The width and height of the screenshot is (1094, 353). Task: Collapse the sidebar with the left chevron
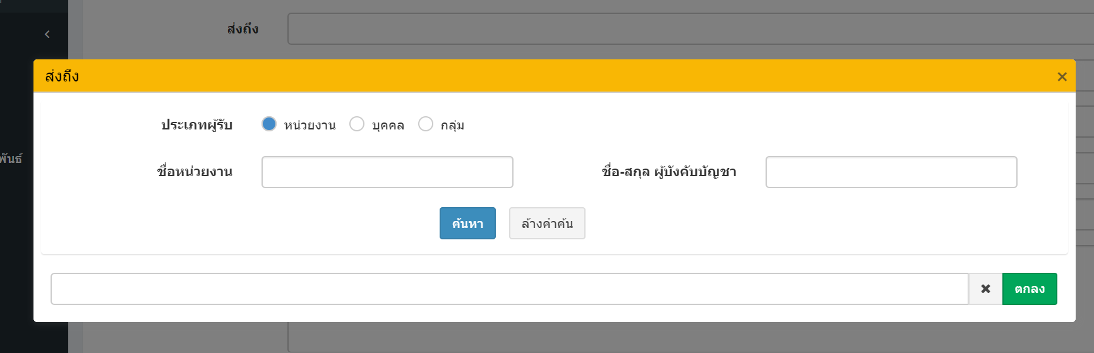click(47, 34)
